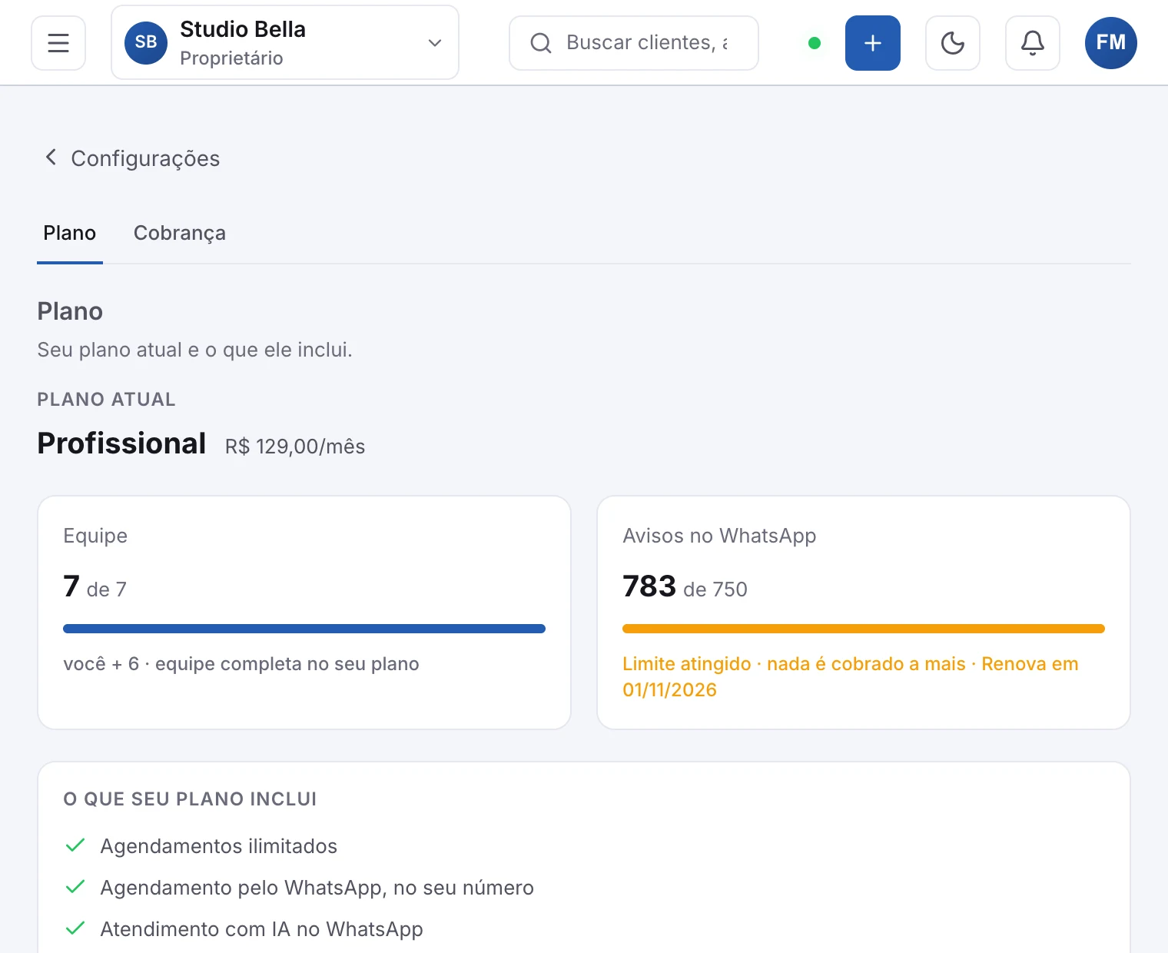
Task: Click the search magnifier icon
Action: [x=541, y=43]
